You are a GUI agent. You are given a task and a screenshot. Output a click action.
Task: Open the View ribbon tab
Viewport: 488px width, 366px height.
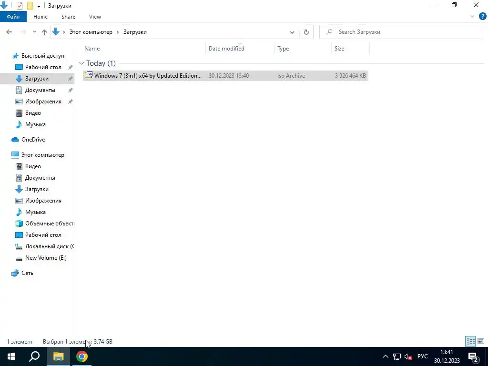tap(95, 17)
